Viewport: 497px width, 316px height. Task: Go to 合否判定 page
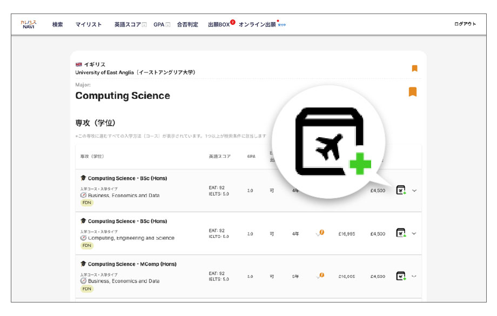tap(187, 24)
